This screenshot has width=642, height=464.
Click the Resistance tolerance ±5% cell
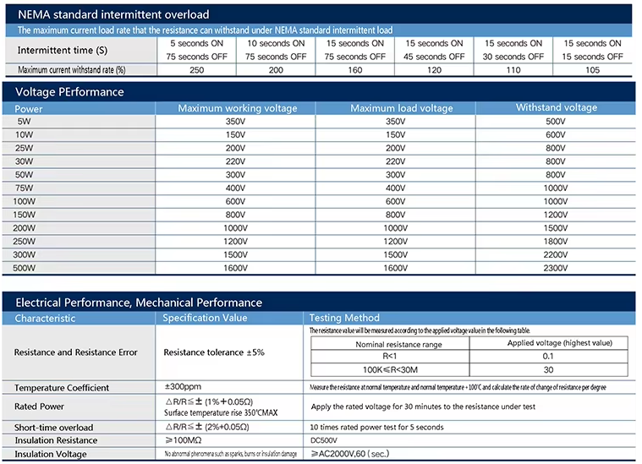coord(214,352)
